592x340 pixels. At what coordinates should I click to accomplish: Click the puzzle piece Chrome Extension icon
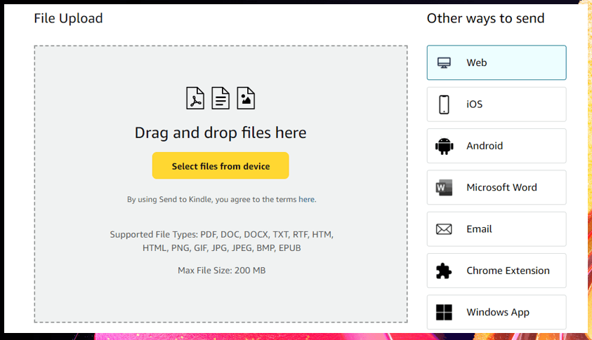444,271
